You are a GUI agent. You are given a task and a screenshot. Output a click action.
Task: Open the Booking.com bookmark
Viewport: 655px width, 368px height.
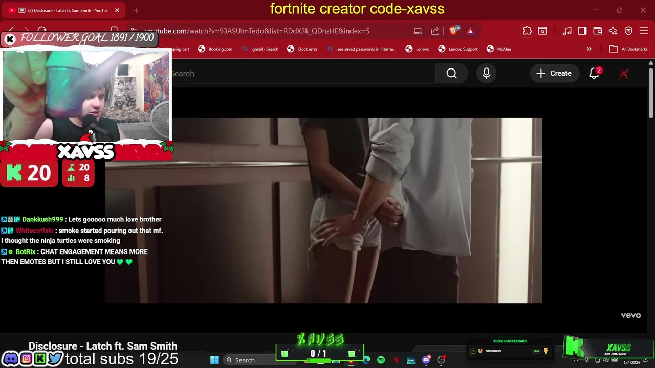pyautogui.click(x=215, y=49)
